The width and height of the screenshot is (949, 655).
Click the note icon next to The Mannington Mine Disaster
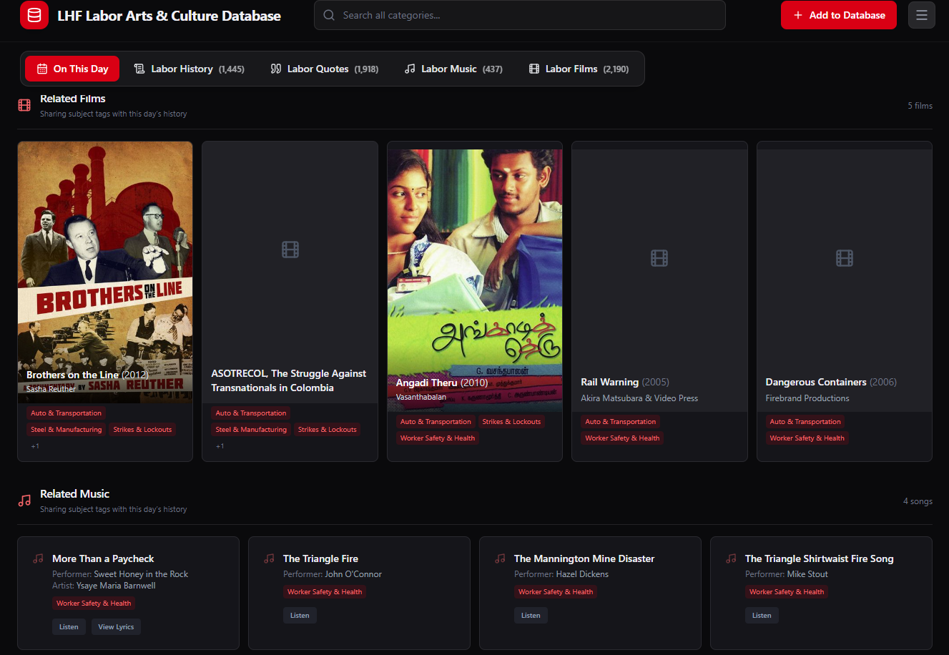tap(500, 558)
